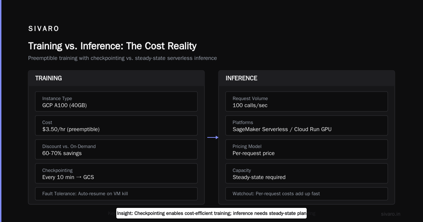Screen dimensions: 423x222
Task: Click the Cost label in the Training panel
Action: click(47, 123)
